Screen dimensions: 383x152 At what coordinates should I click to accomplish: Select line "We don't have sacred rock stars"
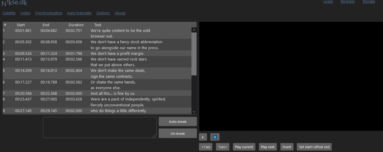119,59
